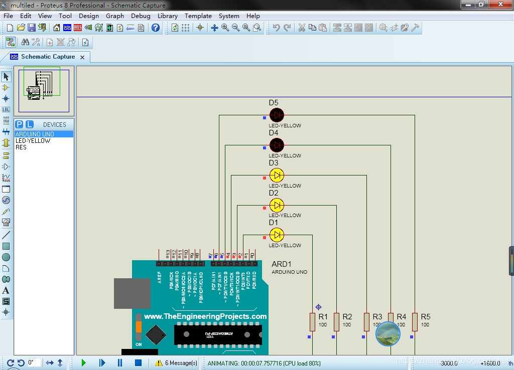Select RES in devices list
This screenshot has width=514, height=370.
(44, 147)
